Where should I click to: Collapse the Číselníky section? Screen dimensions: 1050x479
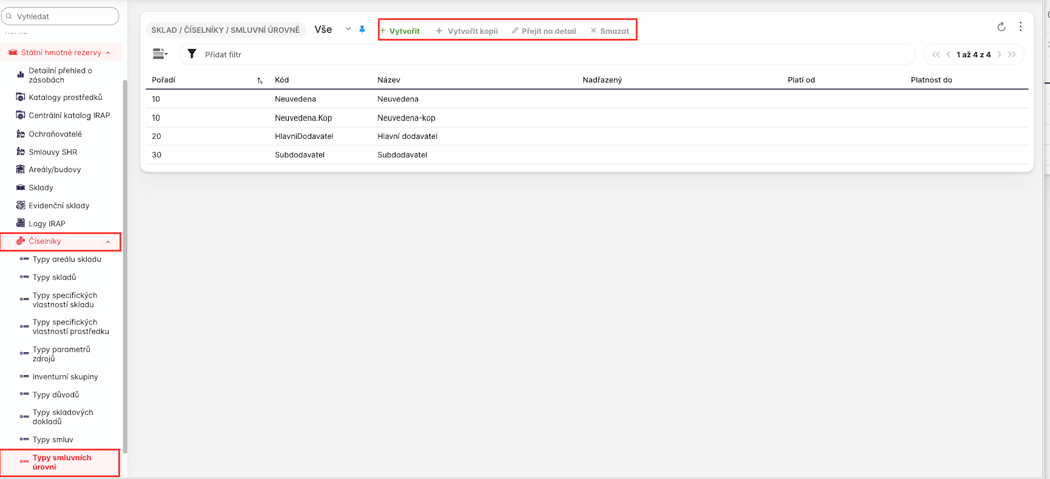tap(108, 242)
